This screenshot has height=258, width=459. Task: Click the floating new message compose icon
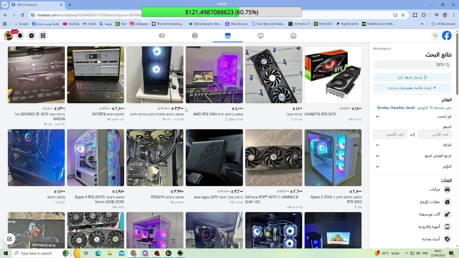[10, 239]
